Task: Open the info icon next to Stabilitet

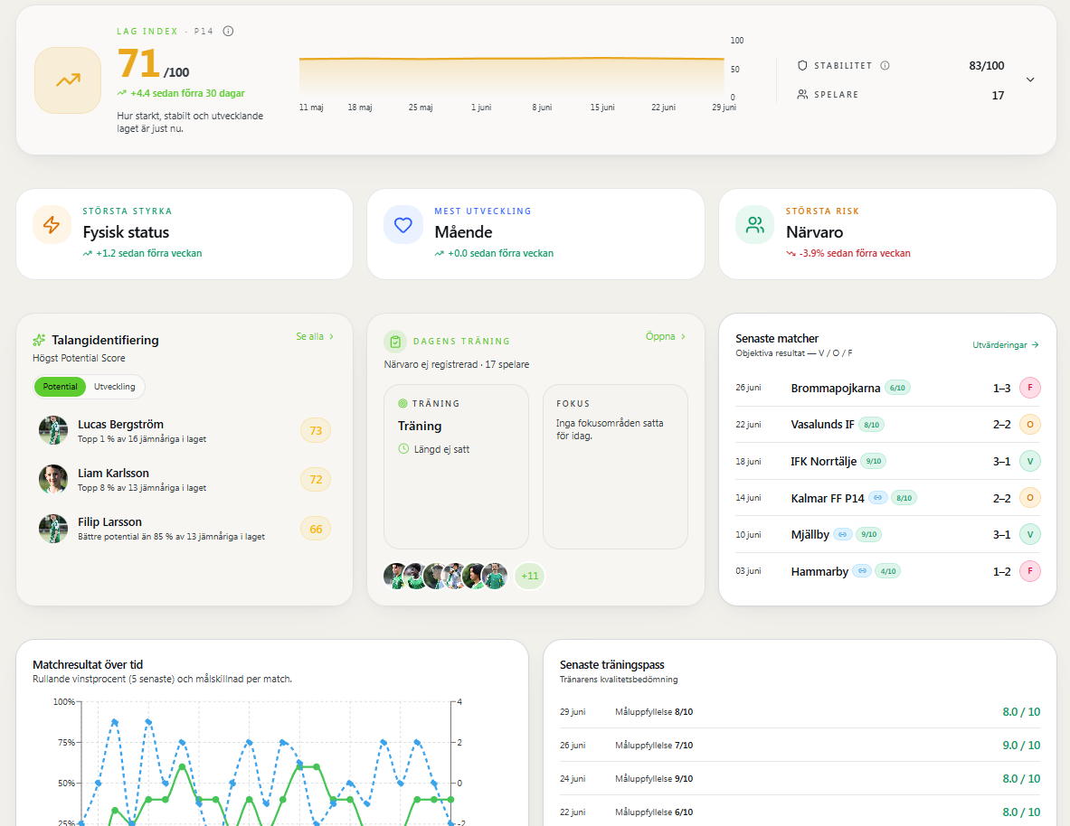Action: (x=885, y=65)
